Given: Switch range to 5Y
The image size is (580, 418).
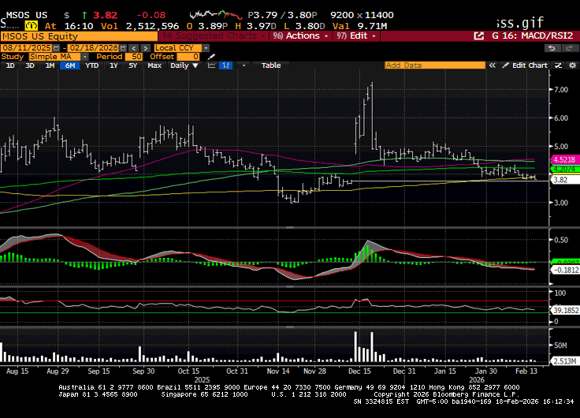Looking at the screenshot, I should pos(133,65).
